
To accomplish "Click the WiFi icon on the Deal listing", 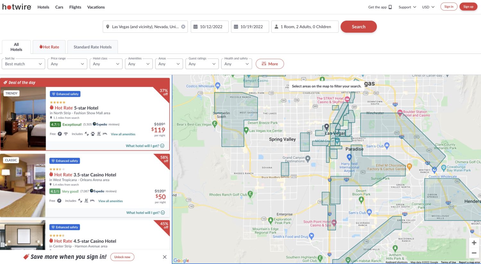I will point(66,134).
